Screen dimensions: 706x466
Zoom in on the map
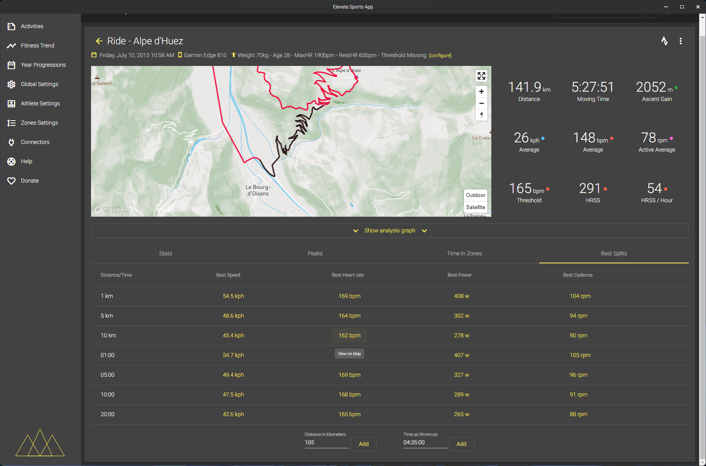481,91
